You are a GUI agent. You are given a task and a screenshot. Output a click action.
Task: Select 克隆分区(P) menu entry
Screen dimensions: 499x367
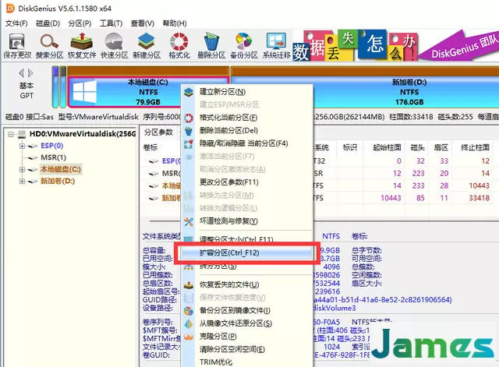tap(246, 337)
